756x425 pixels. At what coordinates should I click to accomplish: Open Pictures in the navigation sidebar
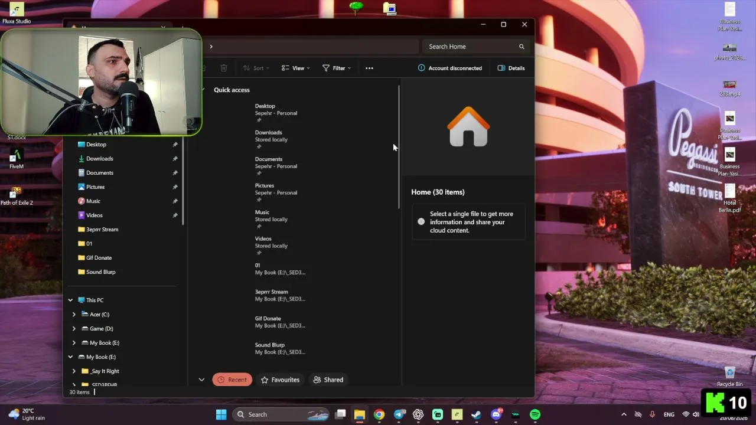pyautogui.click(x=95, y=187)
